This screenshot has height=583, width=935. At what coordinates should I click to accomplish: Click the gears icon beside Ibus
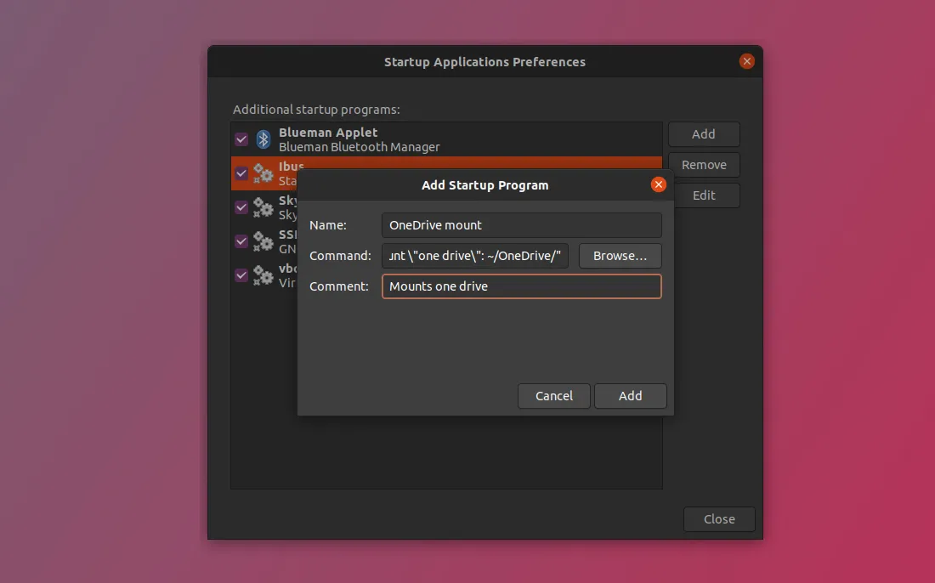[263, 173]
